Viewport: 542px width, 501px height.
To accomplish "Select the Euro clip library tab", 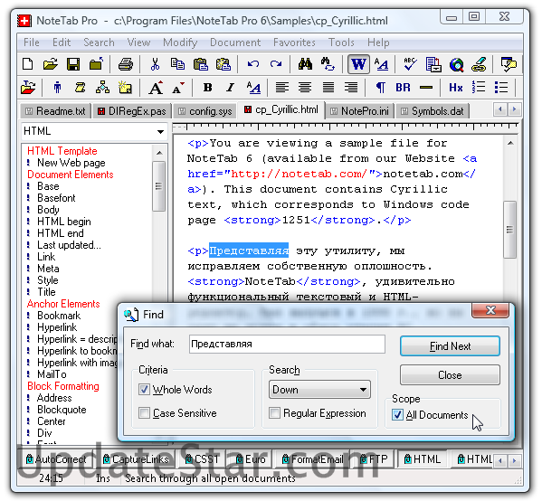I will (x=251, y=459).
